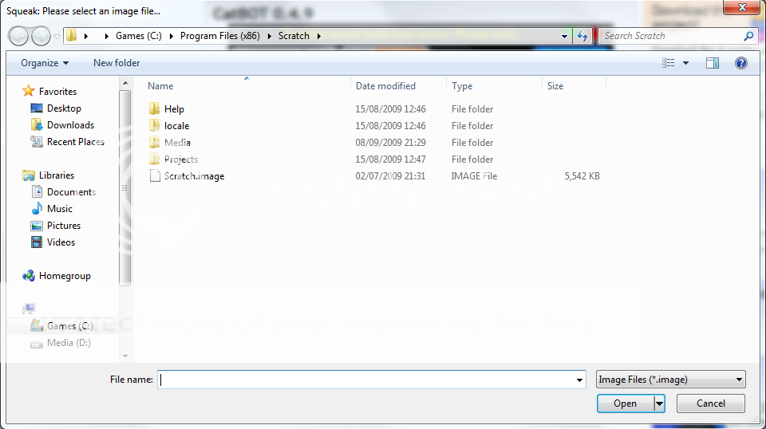Open the File name dropdown arrow
The height and width of the screenshot is (429, 766).
579,380
